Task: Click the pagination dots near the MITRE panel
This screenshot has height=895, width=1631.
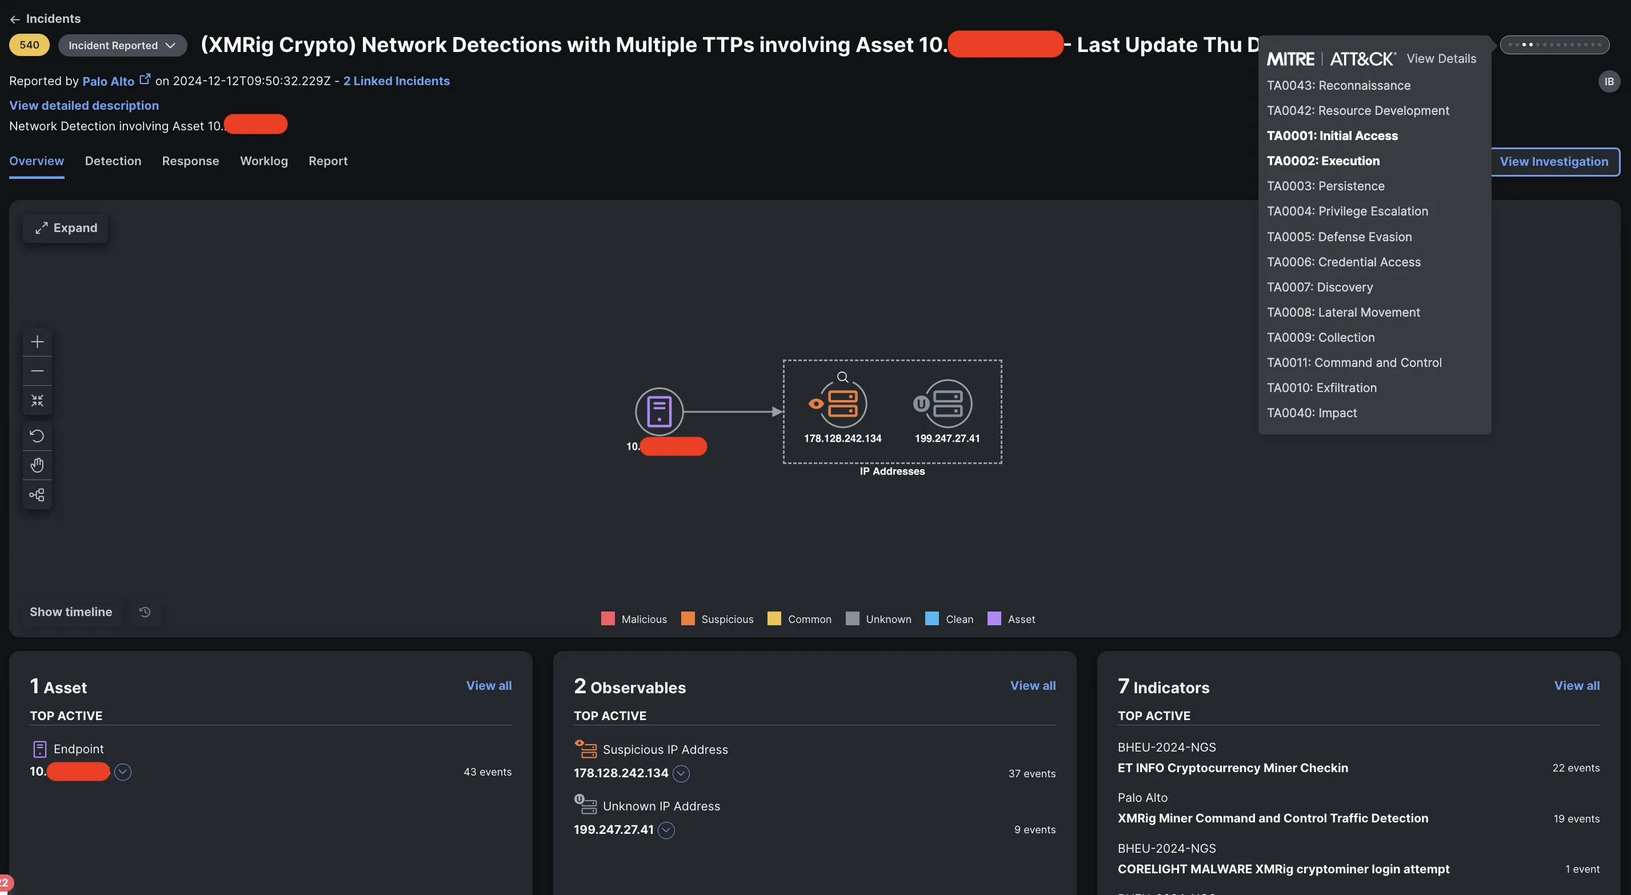Action: tap(1554, 45)
